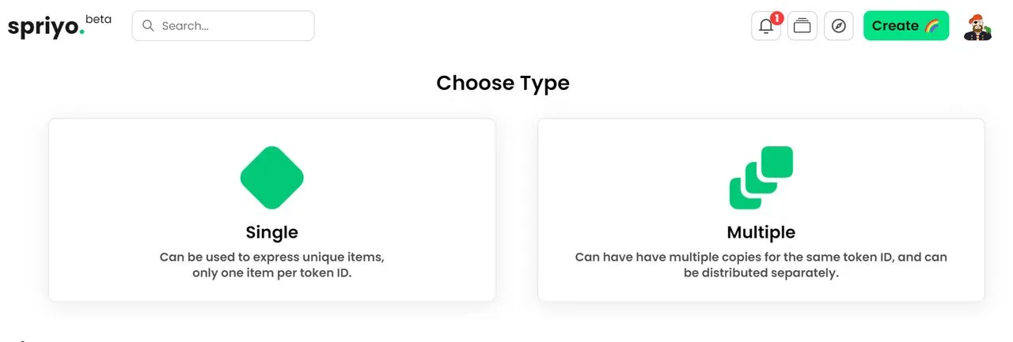Click the stacked squares Multiple icon
This screenshot has height=342, width=1013.
point(761,178)
